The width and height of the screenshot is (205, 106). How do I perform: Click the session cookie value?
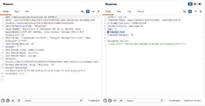click(x=51, y=23)
